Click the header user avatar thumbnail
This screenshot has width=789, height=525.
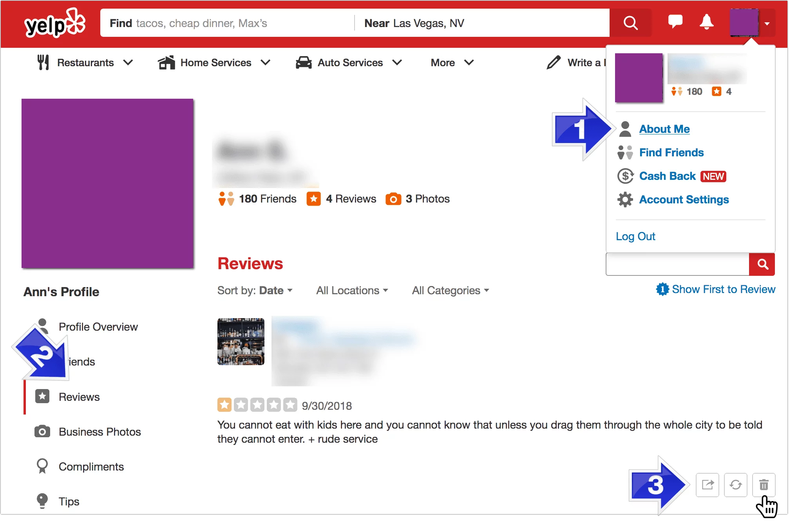point(744,23)
